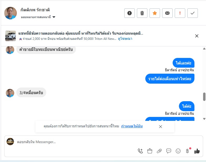Viewport: 206px width, 162px height.
Task: Open the shopping bag icon
Action: pyautogui.click(x=150, y=151)
